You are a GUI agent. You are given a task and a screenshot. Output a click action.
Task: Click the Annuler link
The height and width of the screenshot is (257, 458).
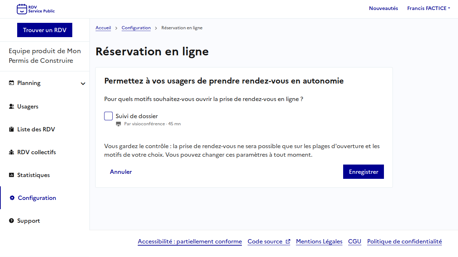coord(121,172)
